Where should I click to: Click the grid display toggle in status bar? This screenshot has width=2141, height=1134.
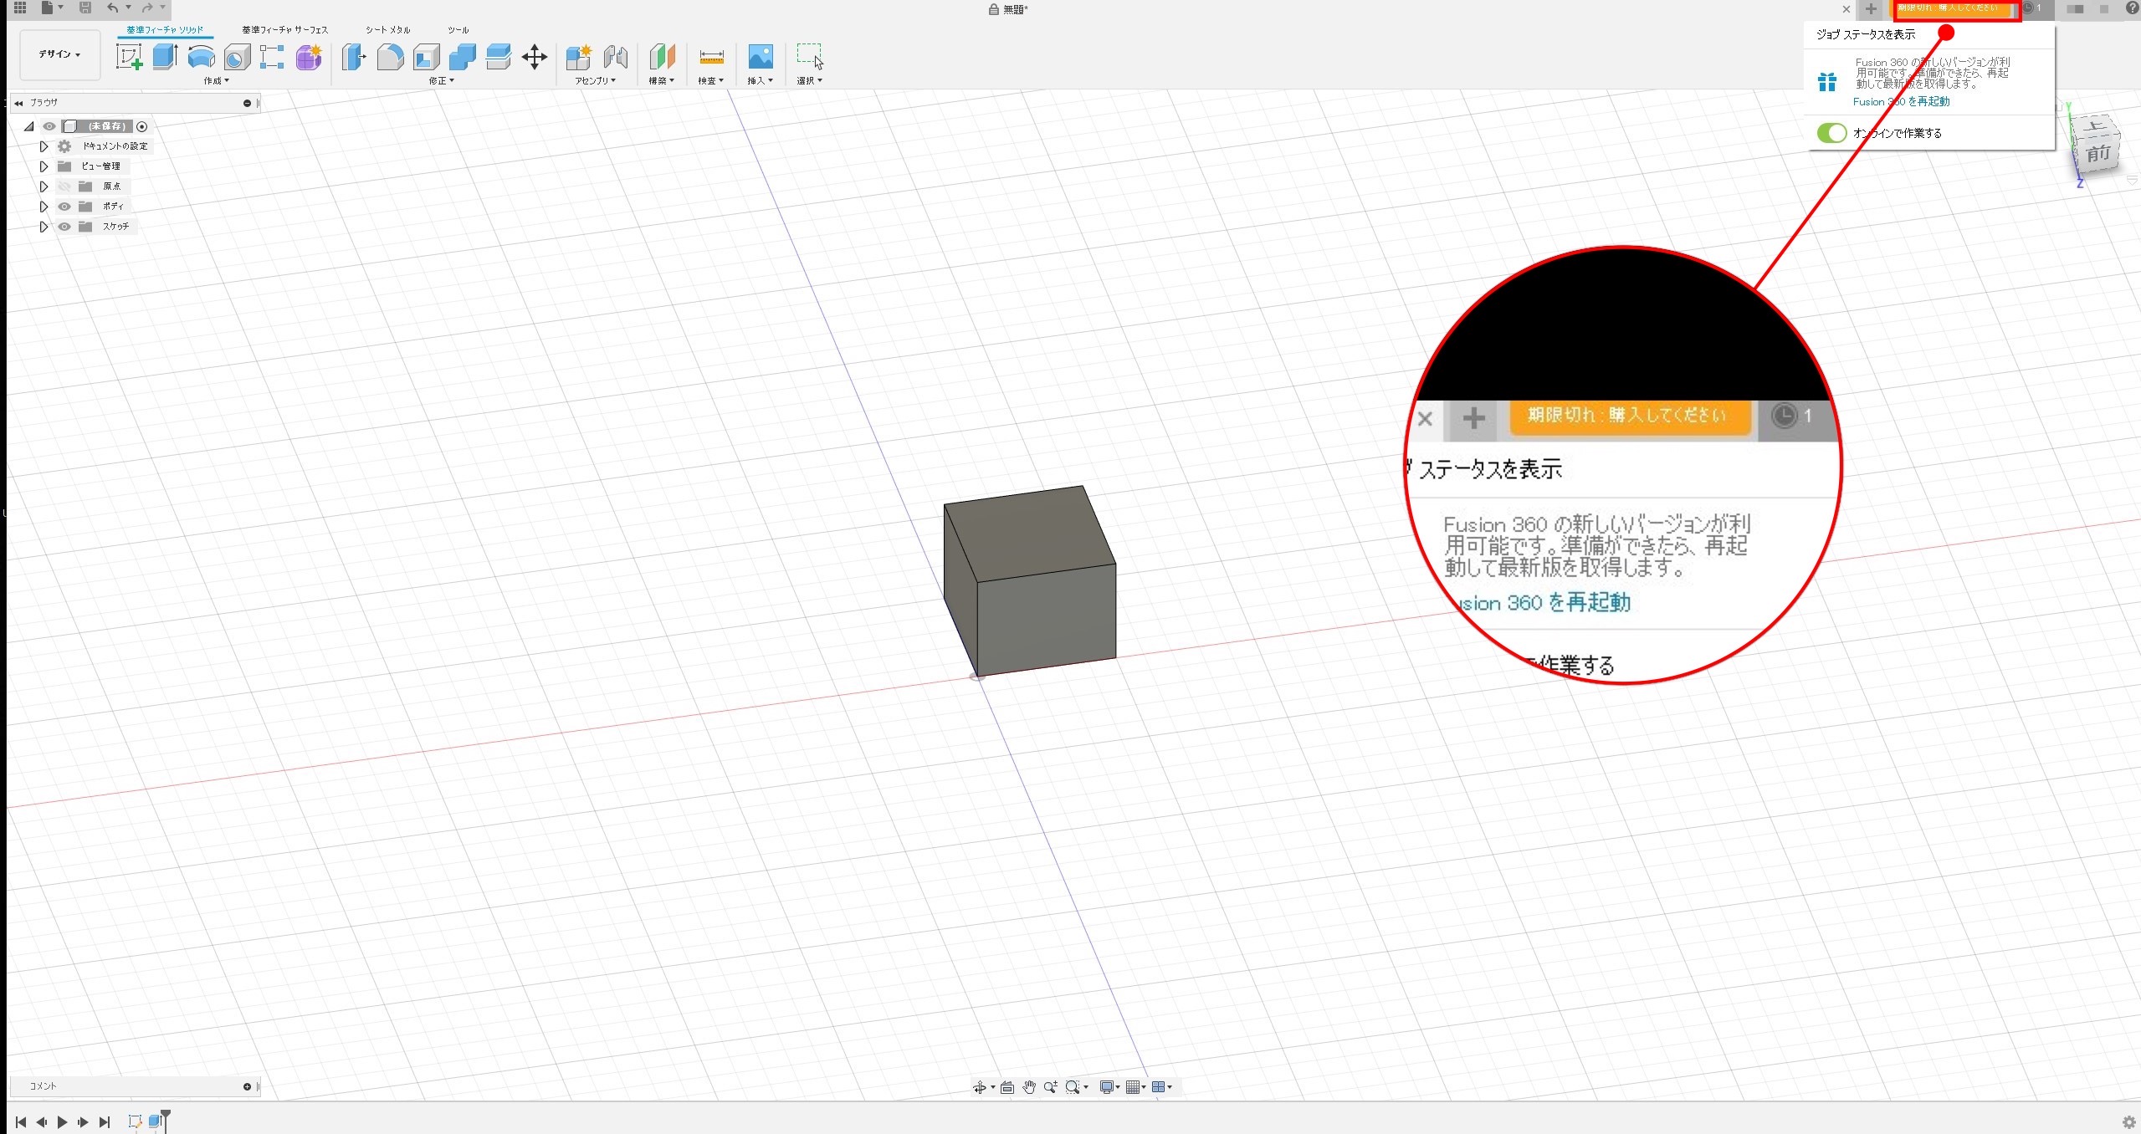tap(1133, 1087)
